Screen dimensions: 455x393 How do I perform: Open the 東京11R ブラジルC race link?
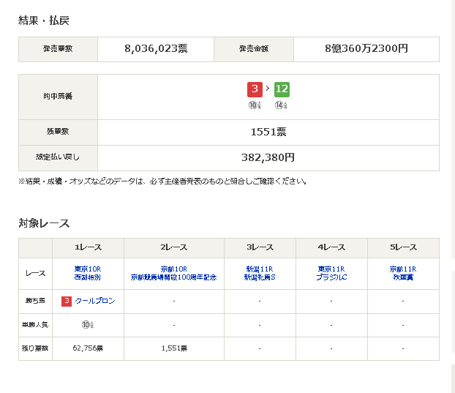[331, 274]
